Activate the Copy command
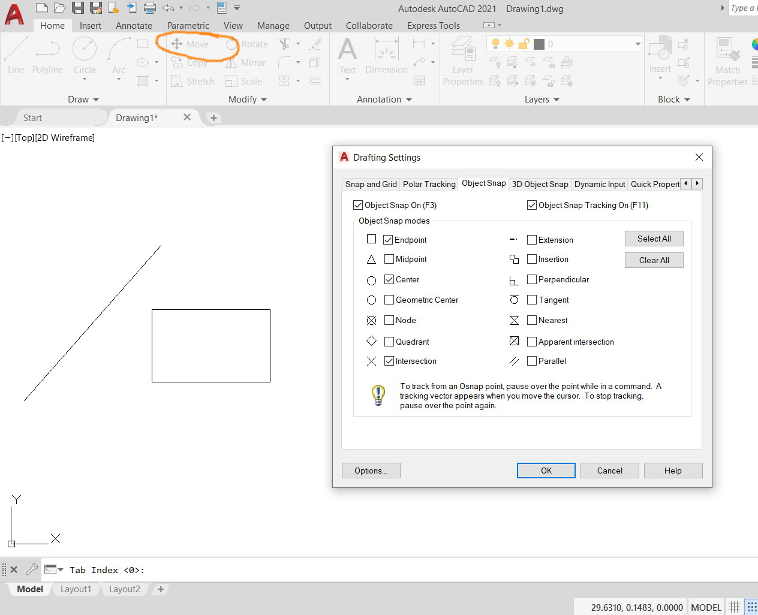 coord(189,62)
